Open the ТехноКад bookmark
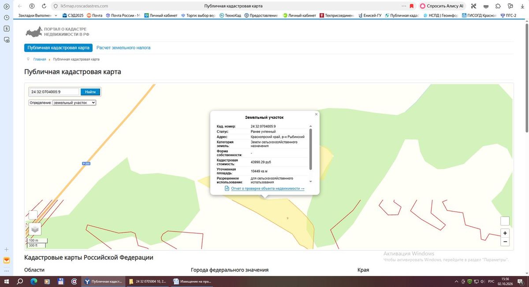 click(x=230, y=15)
